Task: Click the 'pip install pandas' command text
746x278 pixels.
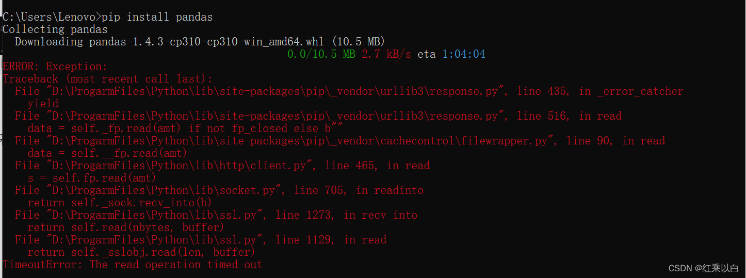Action: [x=157, y=17]
